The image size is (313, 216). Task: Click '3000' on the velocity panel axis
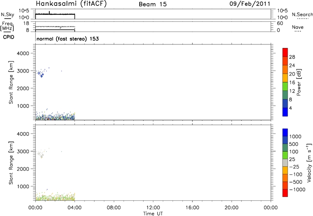(23, 151)
